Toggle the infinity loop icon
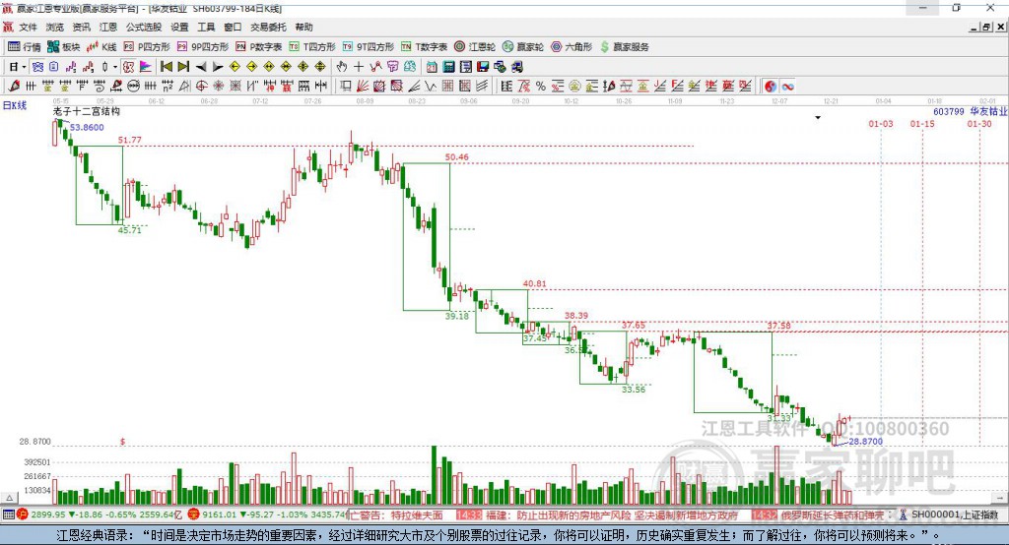The image size is (1009, 545). (787, 87)
